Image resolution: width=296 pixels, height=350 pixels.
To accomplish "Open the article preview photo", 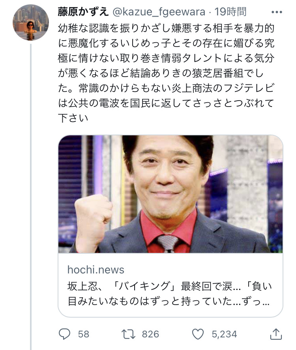I will point(170,194).
